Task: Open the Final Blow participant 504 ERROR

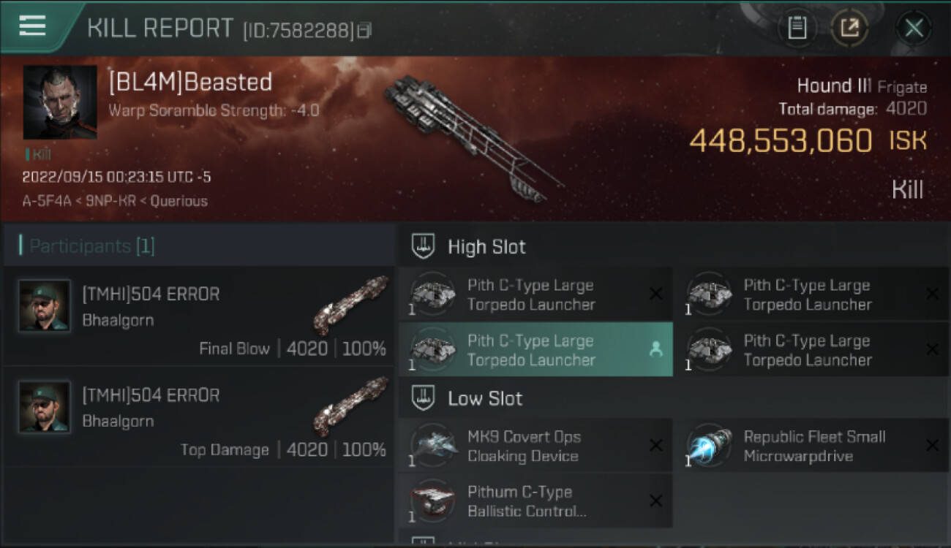Action: (x=199, y=316)
